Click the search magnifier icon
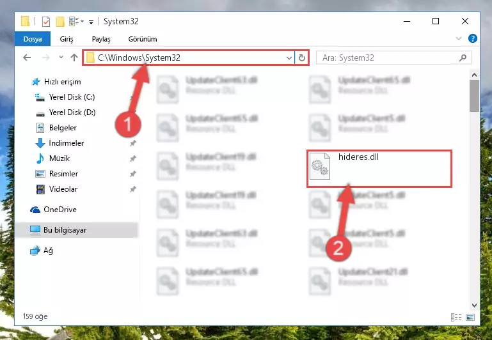 click(x=463, y=58)
